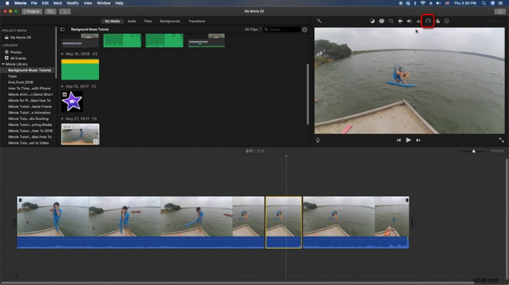Open the Color Balance adjustment icon

point(372,21)
